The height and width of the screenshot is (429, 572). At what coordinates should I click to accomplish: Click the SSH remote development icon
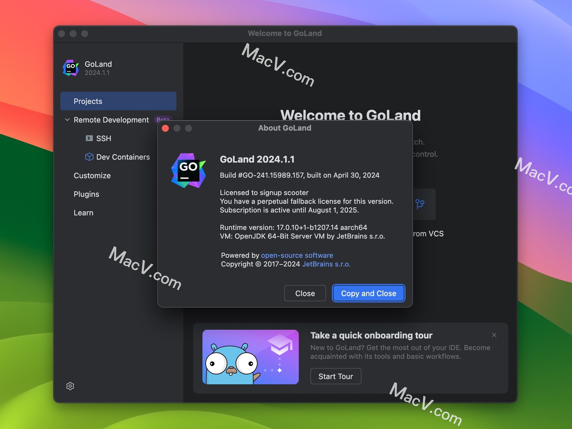coord(88,138)
